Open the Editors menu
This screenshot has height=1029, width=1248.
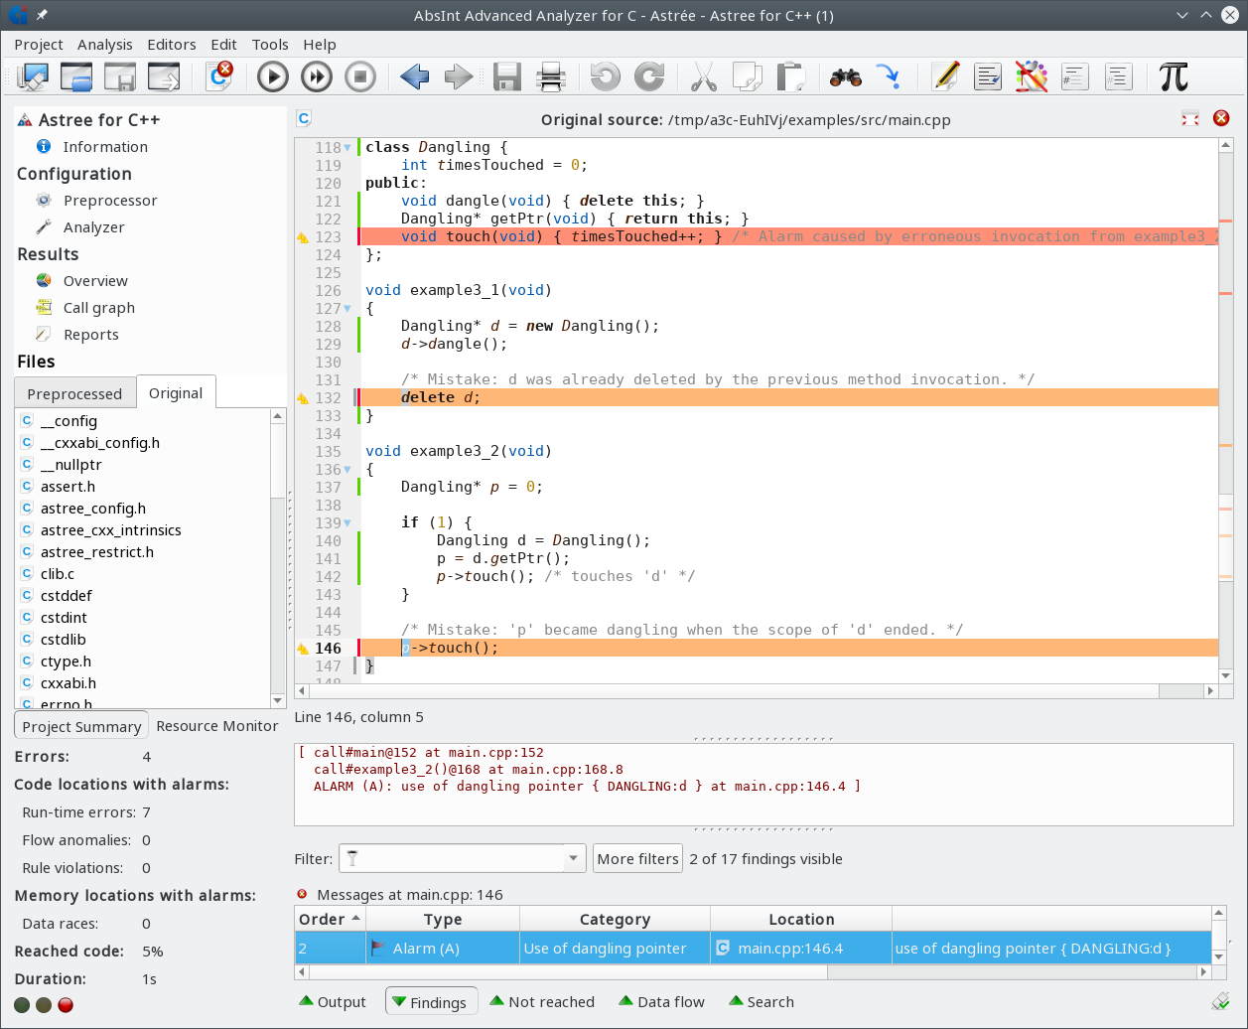pyautogui.click(x=172, y=45)
